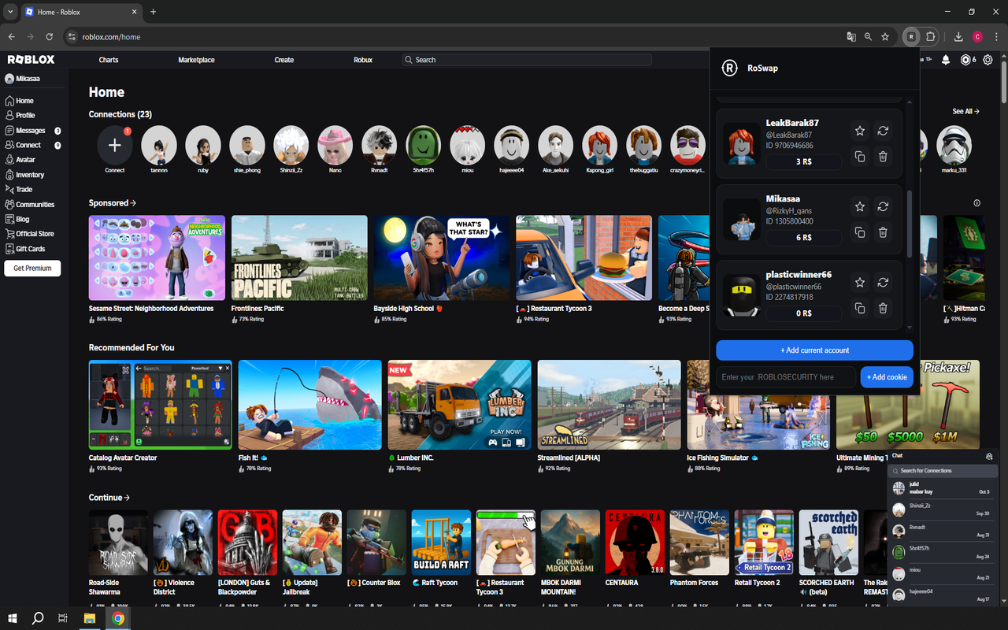The width and height of the screenshot is (1008, 630).
Task: Click the translate page icon in address bar
Action: coord(851,37)
